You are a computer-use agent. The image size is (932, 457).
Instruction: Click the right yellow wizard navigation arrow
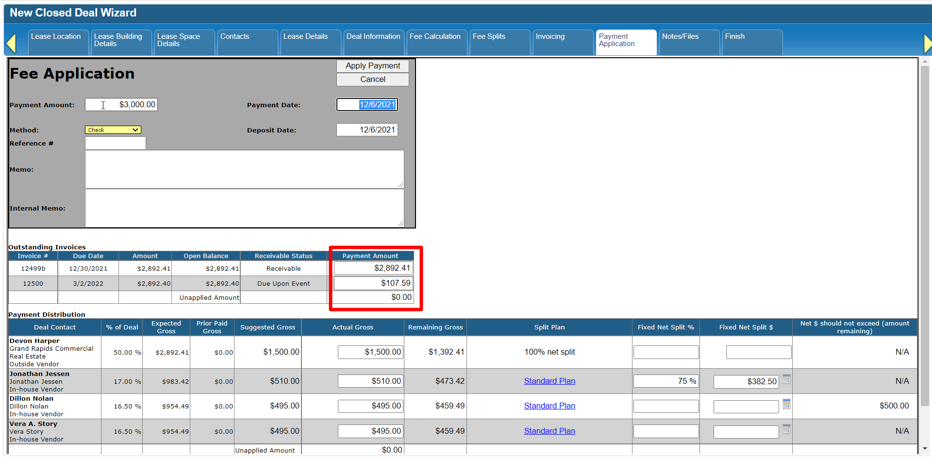[927, 43]
